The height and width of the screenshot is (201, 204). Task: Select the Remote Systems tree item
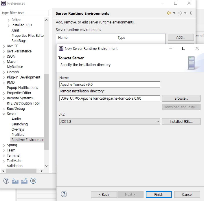click(20, 98)
